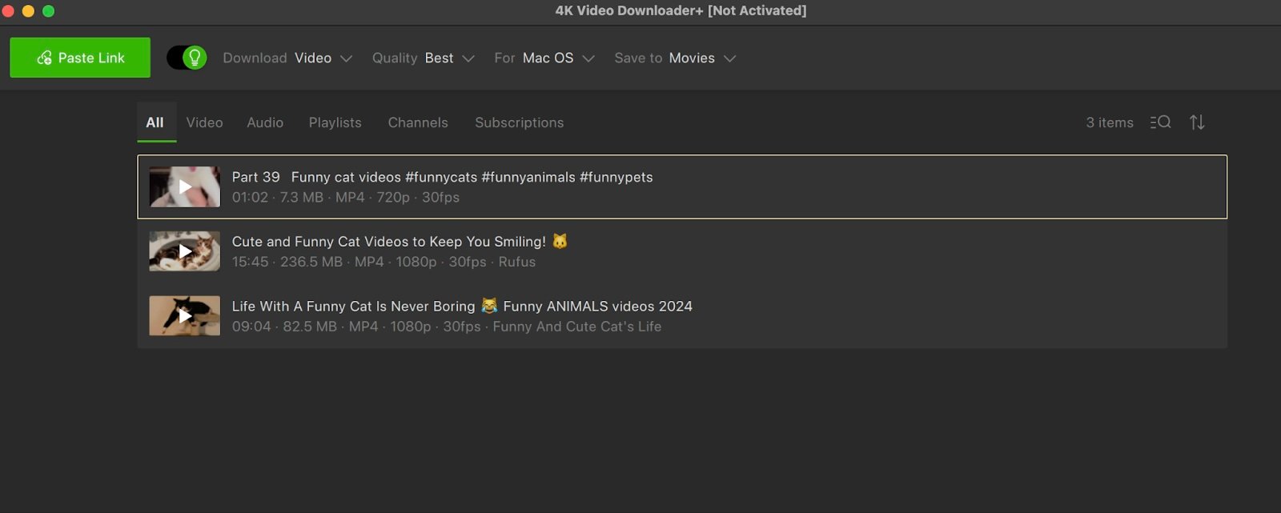Close the window with the red button
Screen dimensions: 1281x513
[x=9, y=10]
